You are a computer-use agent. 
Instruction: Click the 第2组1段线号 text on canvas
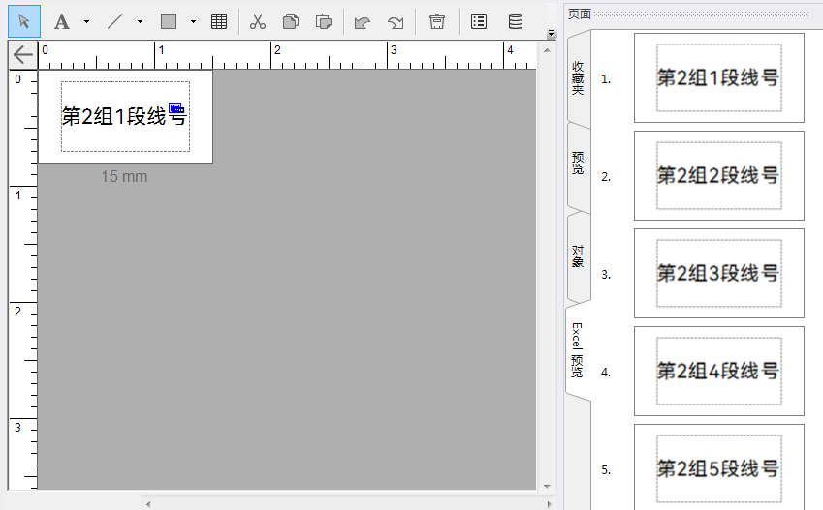[x=122, y=117]
